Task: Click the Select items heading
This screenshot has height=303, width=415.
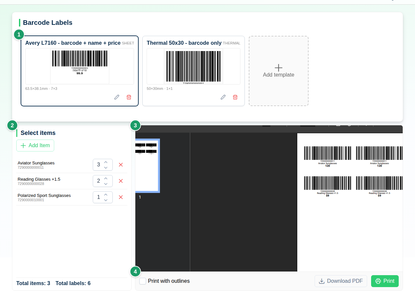Action: tap(38, 133)
